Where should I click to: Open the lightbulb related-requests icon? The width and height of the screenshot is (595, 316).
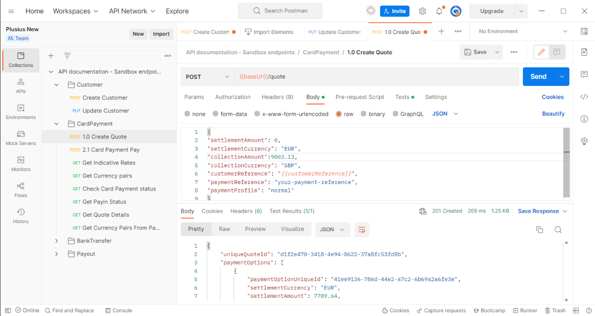tap(584, 141)
